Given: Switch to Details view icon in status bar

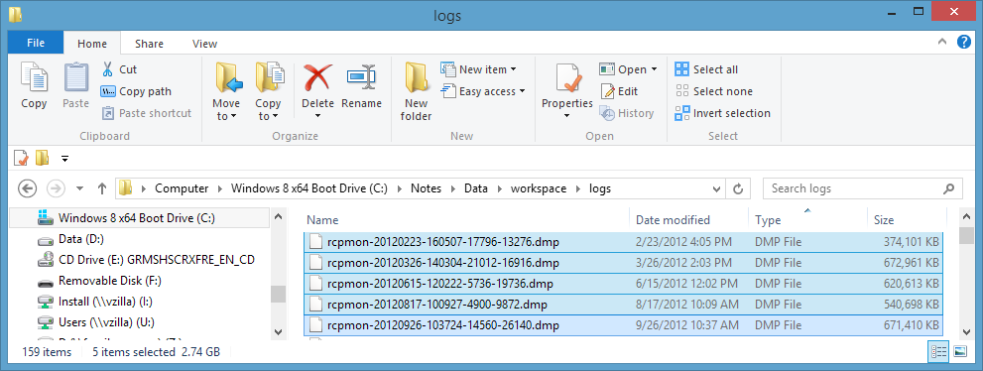Looking at the screenshot, I should [x=938, y=352].
